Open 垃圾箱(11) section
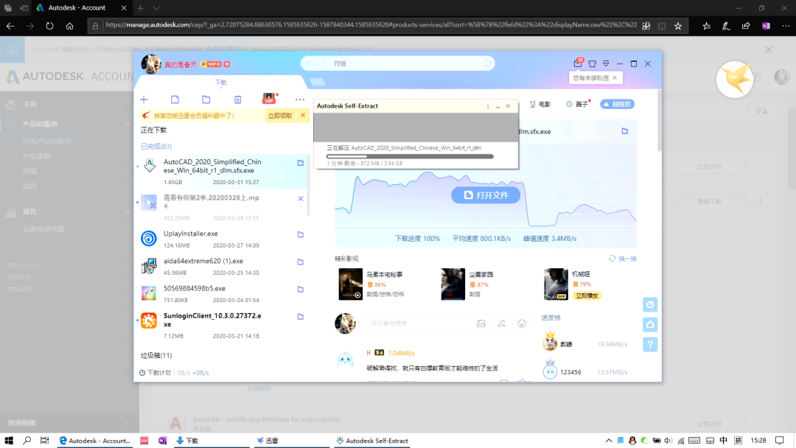The width and height of the screenshot is (796, 448). 156,355
